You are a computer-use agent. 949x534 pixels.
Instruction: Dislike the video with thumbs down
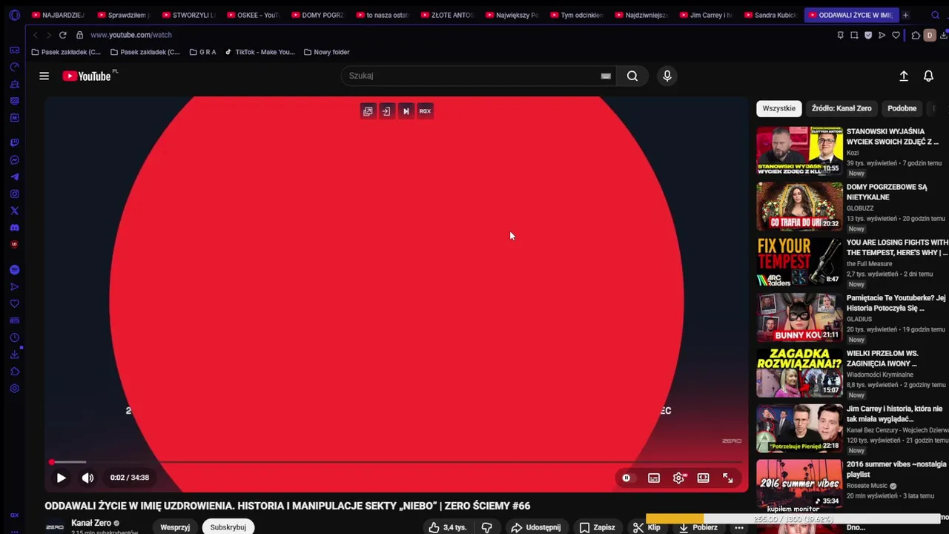[x=487, y=527]
